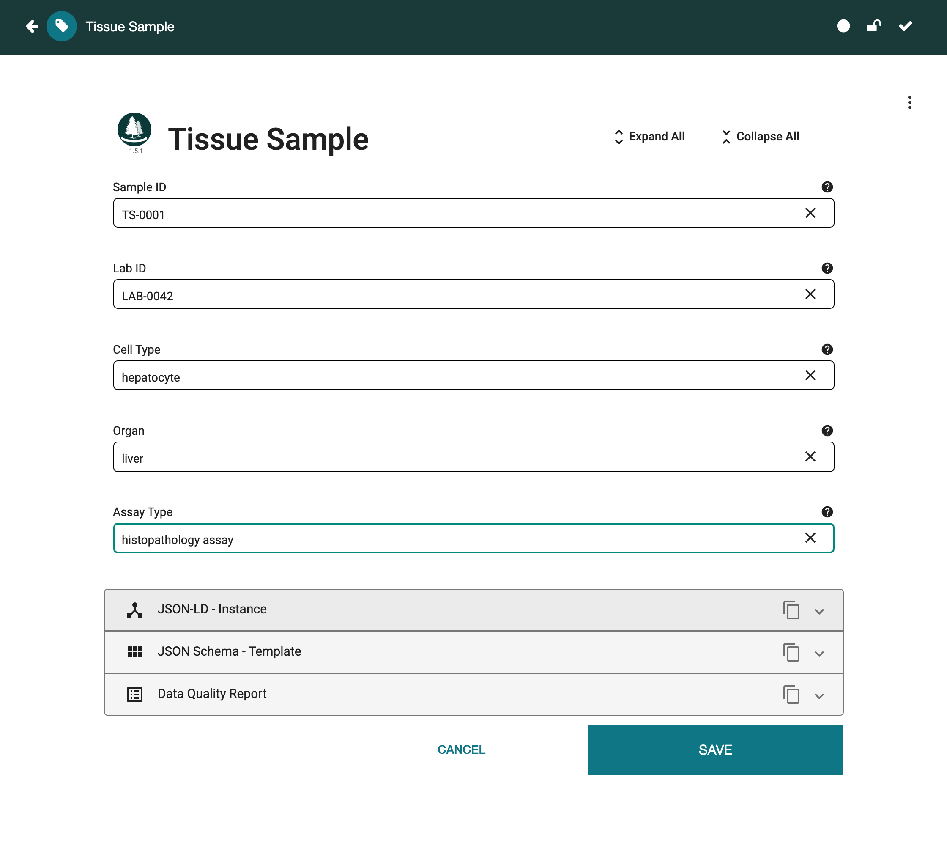The width and height of the screenshot is (947, 846).
Task: Click the checkmark icon in header
Action: pos(905,27)
